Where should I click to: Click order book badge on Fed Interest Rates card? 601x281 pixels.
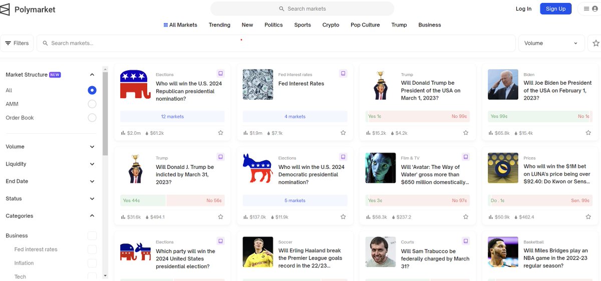click(343, 73)
